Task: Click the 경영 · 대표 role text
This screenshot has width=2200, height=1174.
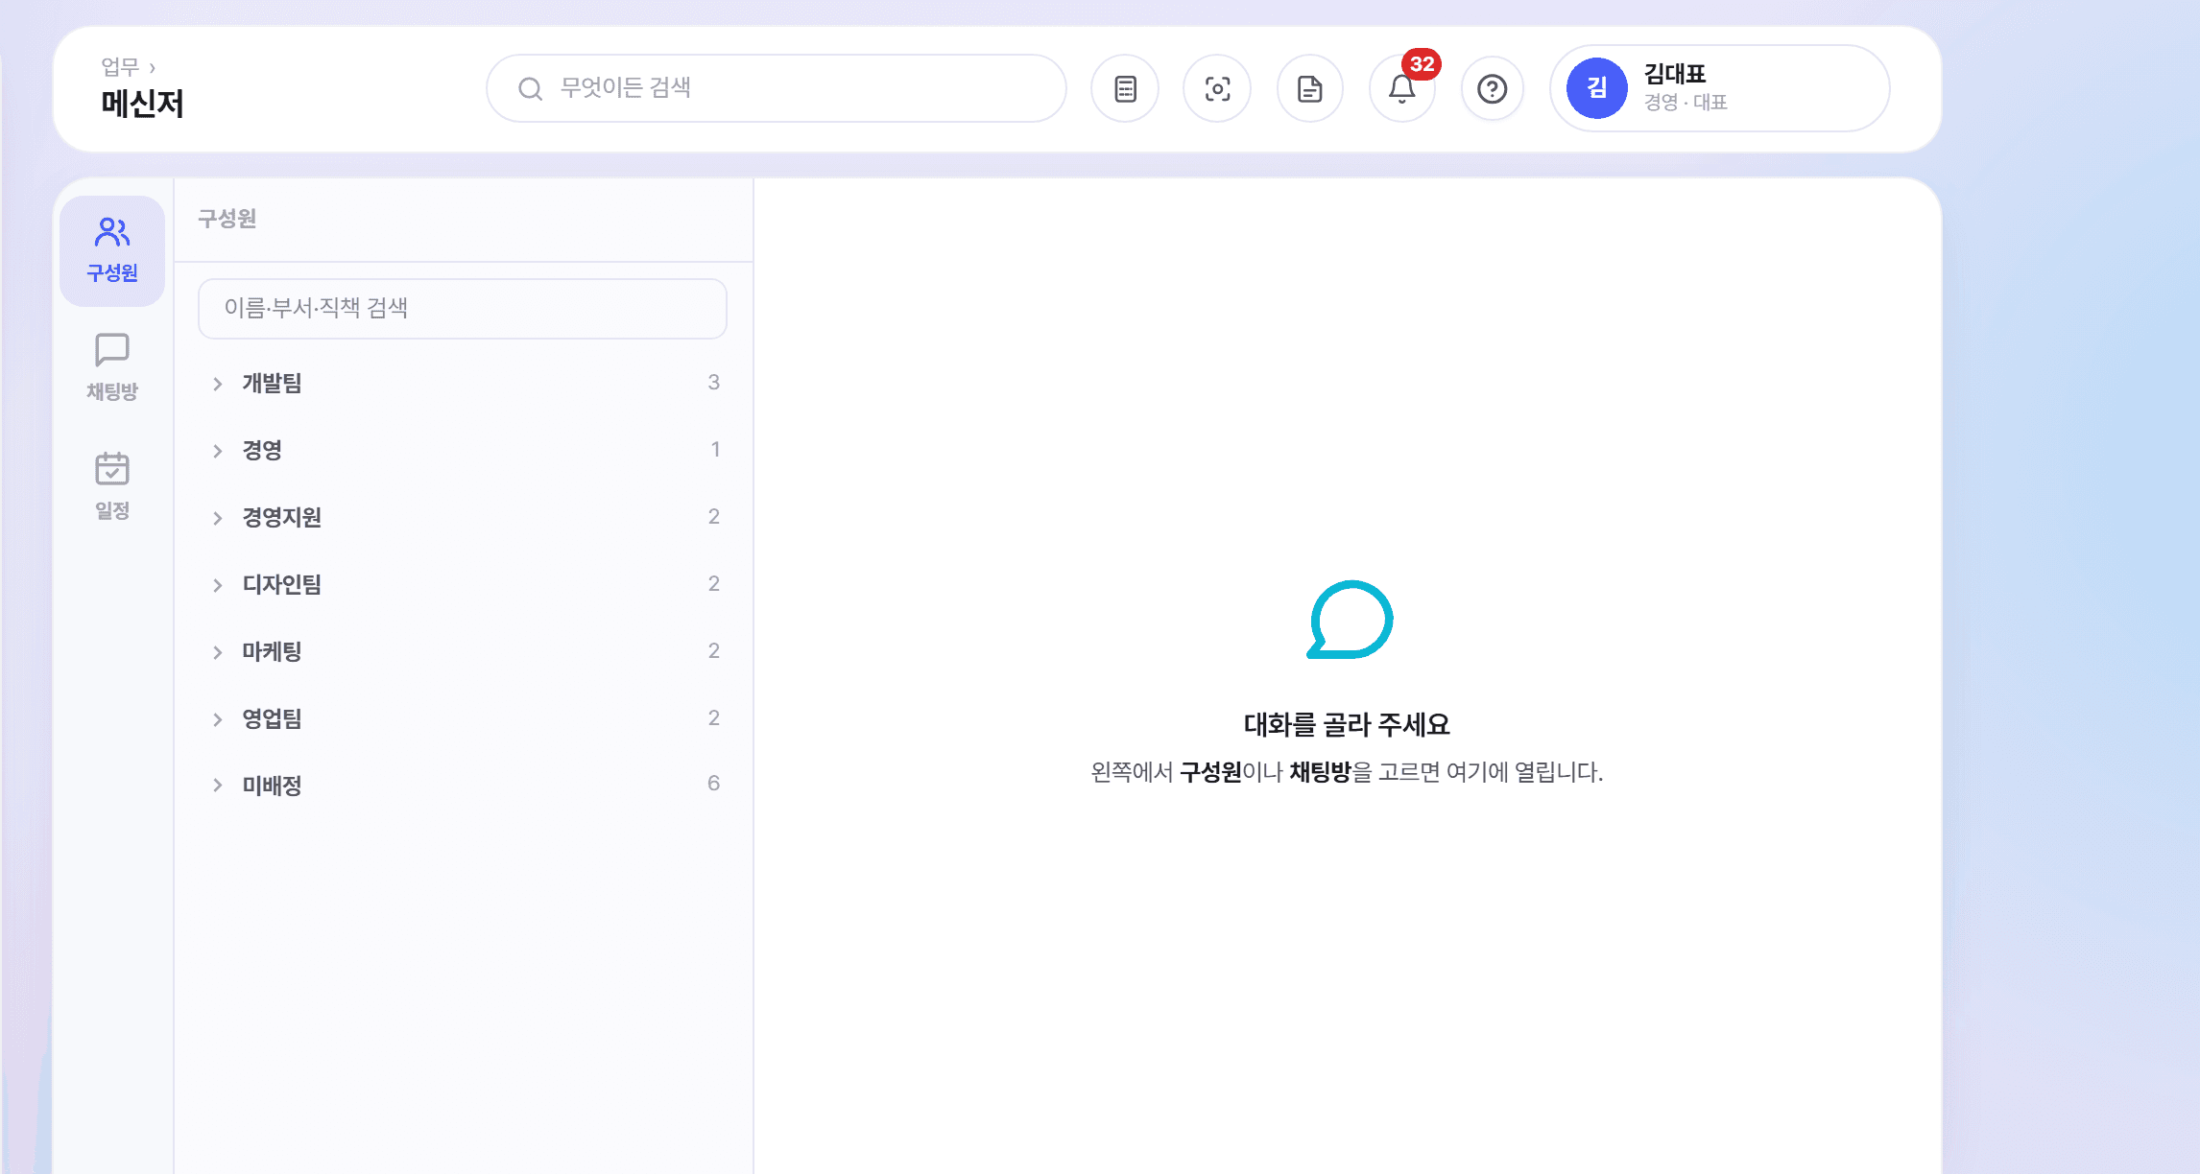Action: click(1686, 103)
